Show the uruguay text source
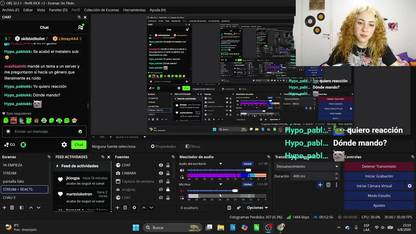 161,189
